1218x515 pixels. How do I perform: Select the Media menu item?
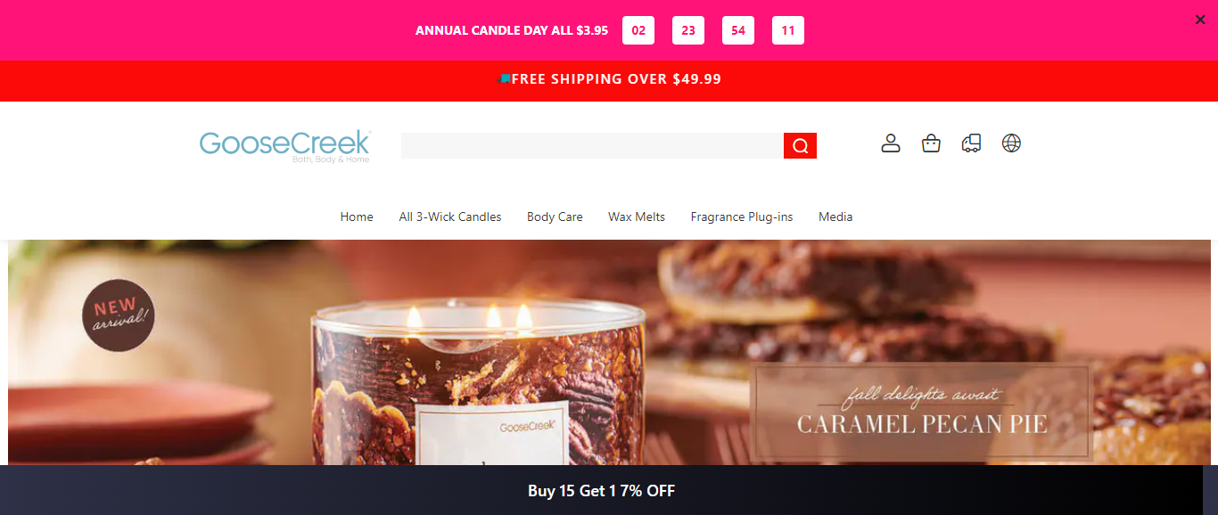click(835, 217)
